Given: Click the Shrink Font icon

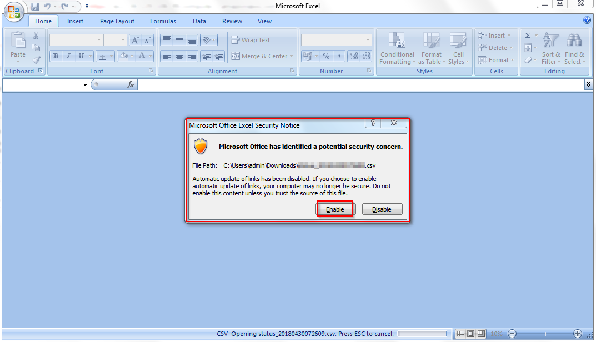Looking at the screenshot, I should click(x=147, y=40).
